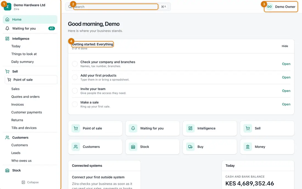Click the DO avatar circle
Screen dimensions: 302x189
coord(269,7)
